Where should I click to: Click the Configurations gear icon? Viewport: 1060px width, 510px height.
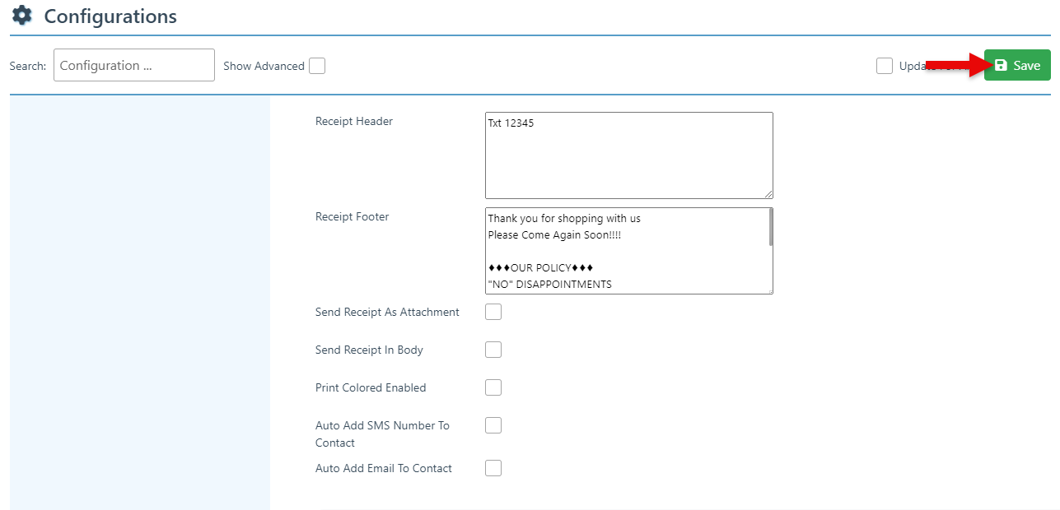pyautogui.click(x=21, y=16)
